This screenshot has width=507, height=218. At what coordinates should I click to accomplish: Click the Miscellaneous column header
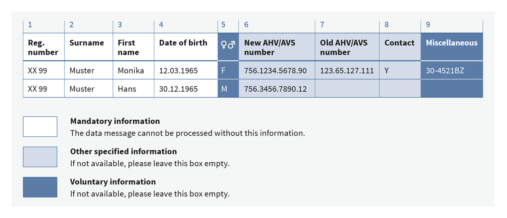(x=452, y=43)
